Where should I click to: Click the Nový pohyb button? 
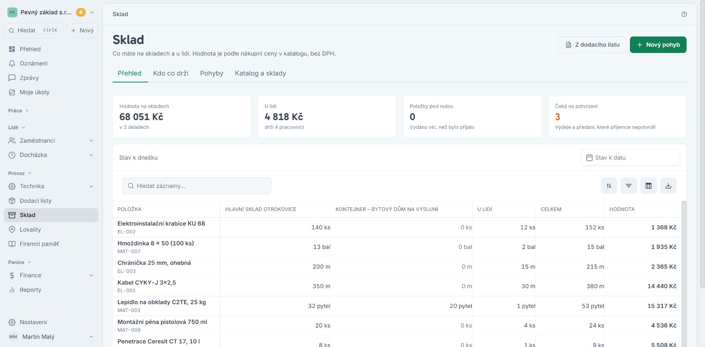pos(658,45)
